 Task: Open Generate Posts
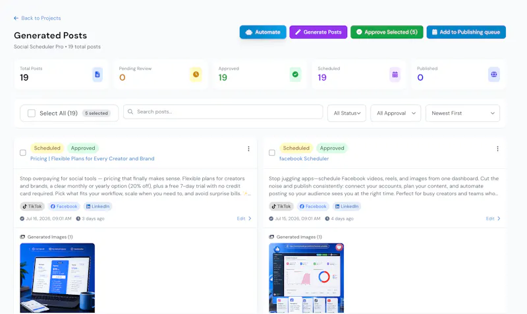tap(318, 32)
